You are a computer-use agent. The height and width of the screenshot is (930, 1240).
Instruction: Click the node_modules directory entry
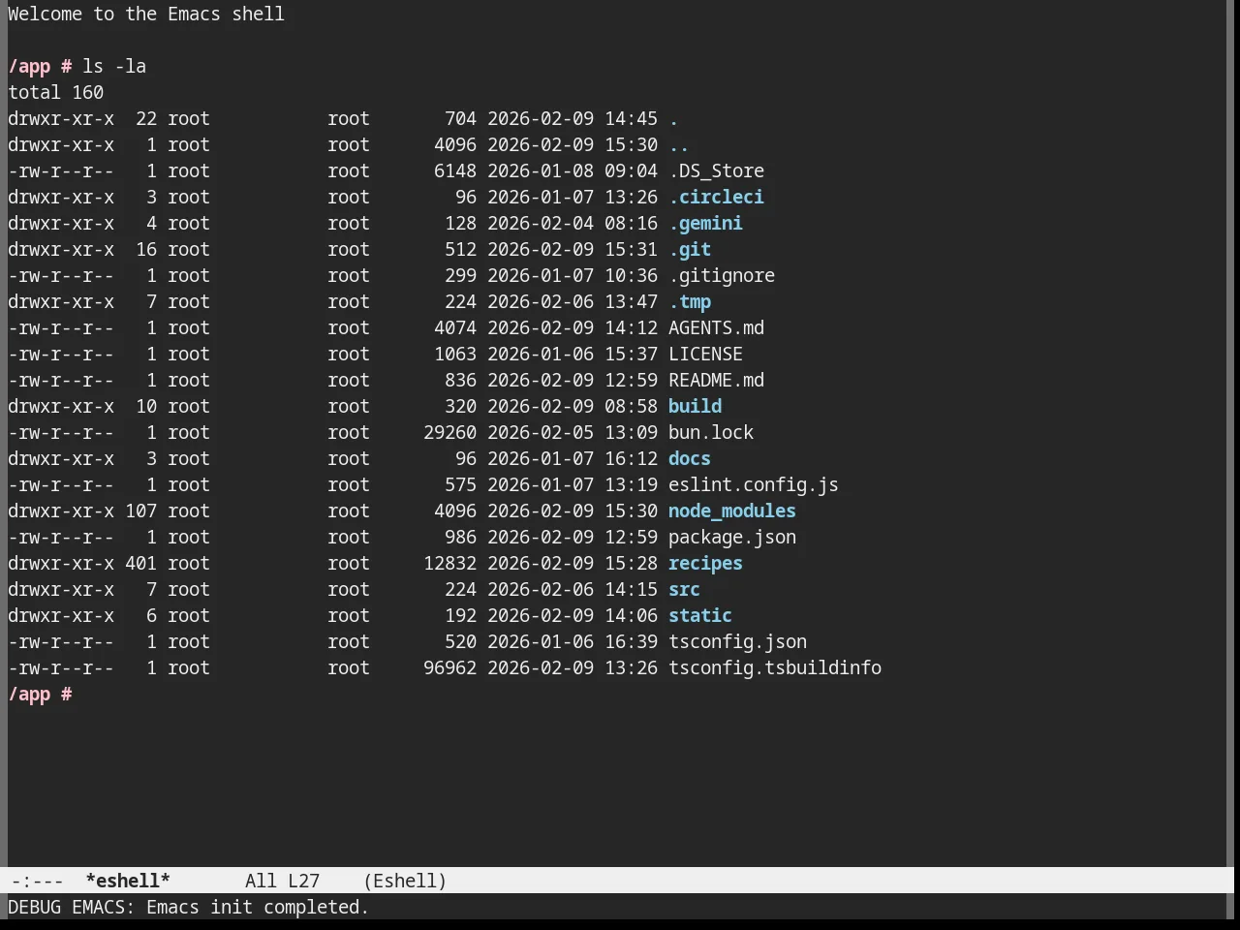(x=732, y=511)
